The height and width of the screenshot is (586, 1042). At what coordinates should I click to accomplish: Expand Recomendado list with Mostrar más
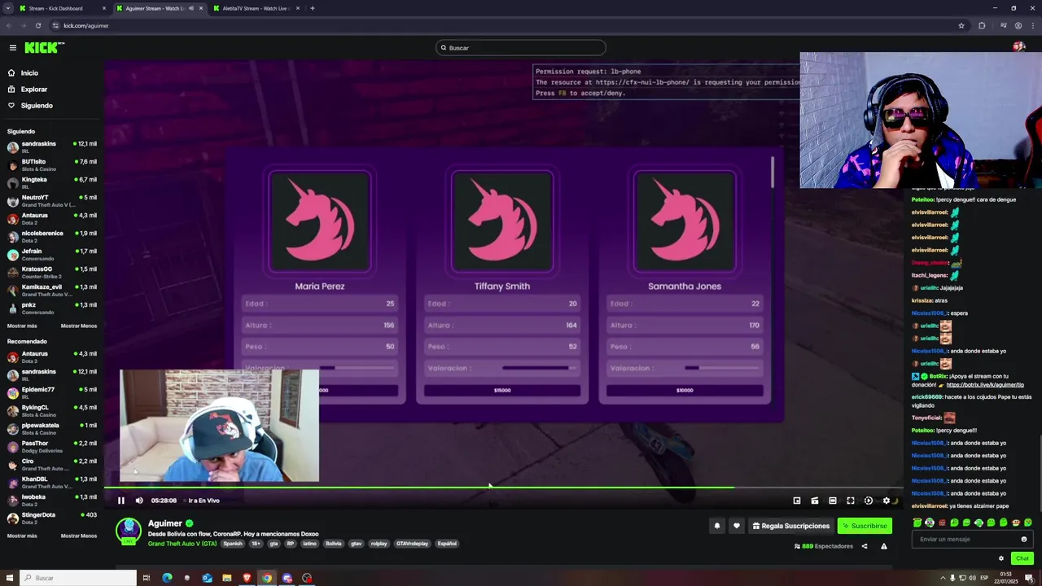(x=22, y=536)
